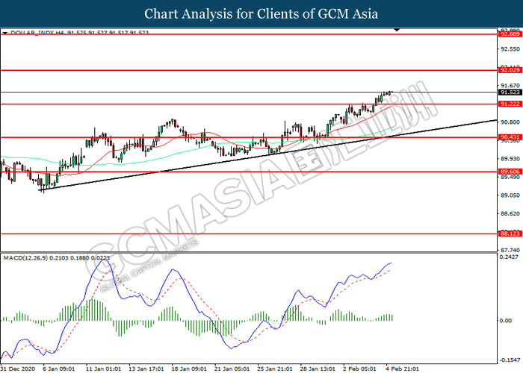The image size is (523, 373).
Task: Click the '2 Feb 05:01' date label
Action: click(x=359, y=369)
